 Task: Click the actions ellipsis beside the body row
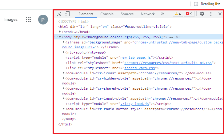tap(56, 37)
